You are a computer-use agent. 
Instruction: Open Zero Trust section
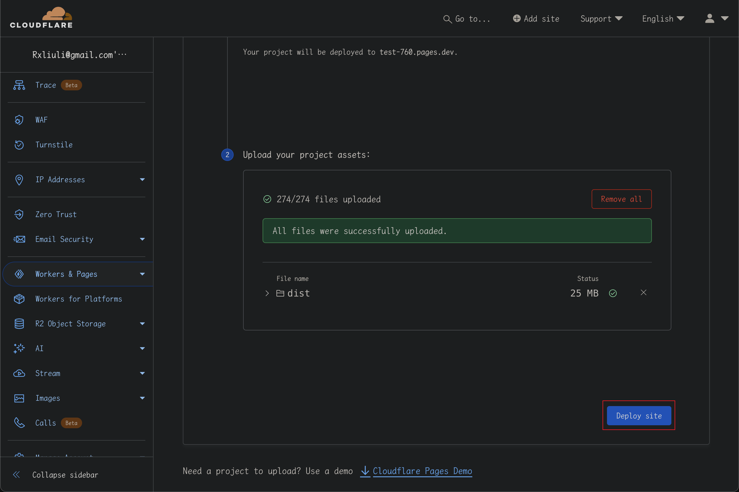tap(56, 214)
